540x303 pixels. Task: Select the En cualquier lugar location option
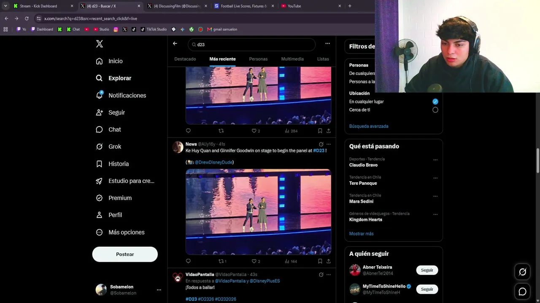435,101
